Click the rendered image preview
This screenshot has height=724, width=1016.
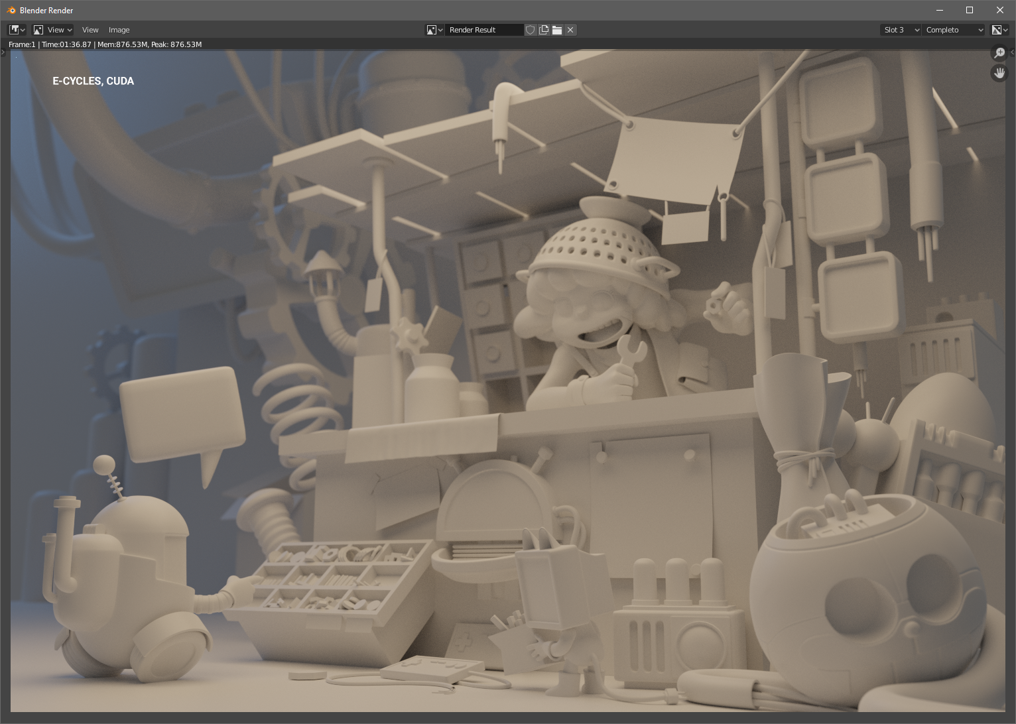pos(508,381)
